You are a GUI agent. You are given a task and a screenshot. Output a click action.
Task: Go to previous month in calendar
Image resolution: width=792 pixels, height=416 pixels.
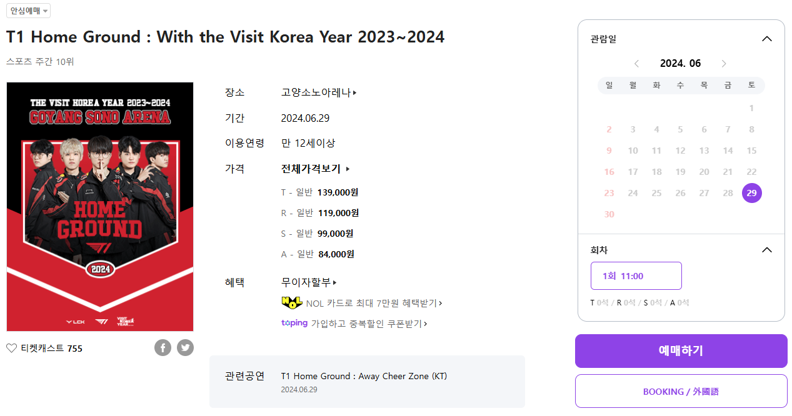636,64
